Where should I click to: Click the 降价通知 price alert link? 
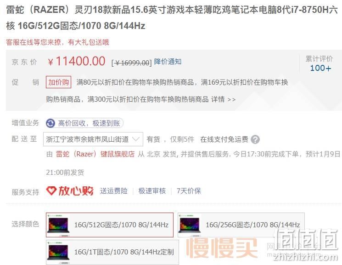(168, 62)
